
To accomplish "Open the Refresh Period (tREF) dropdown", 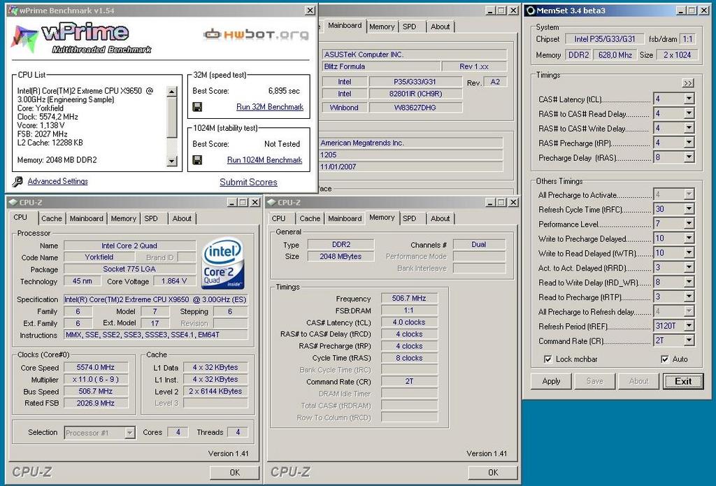I will pyautogui.click(x=689, y=326).
